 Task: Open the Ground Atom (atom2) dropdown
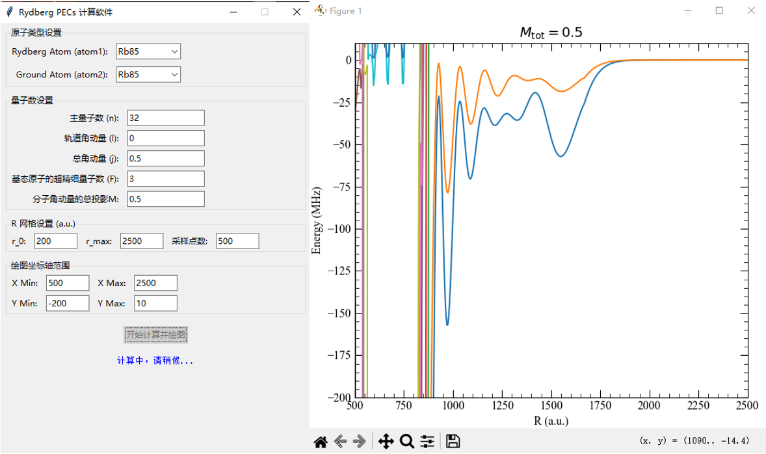pos(148,74)
